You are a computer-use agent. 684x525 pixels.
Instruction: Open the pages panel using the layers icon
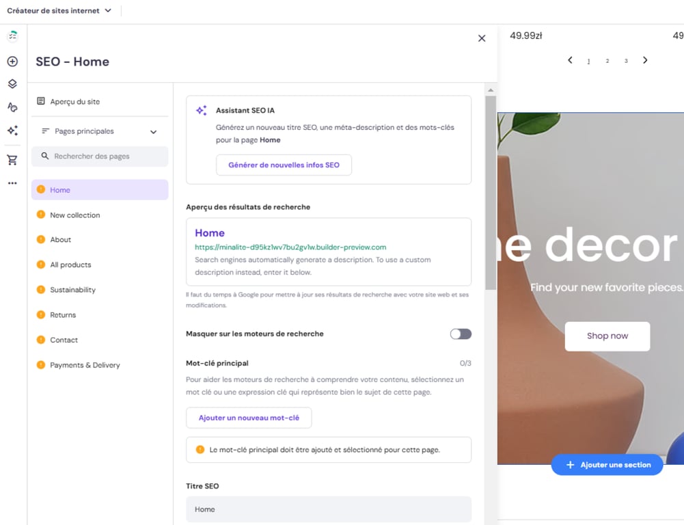coord(12,84)
